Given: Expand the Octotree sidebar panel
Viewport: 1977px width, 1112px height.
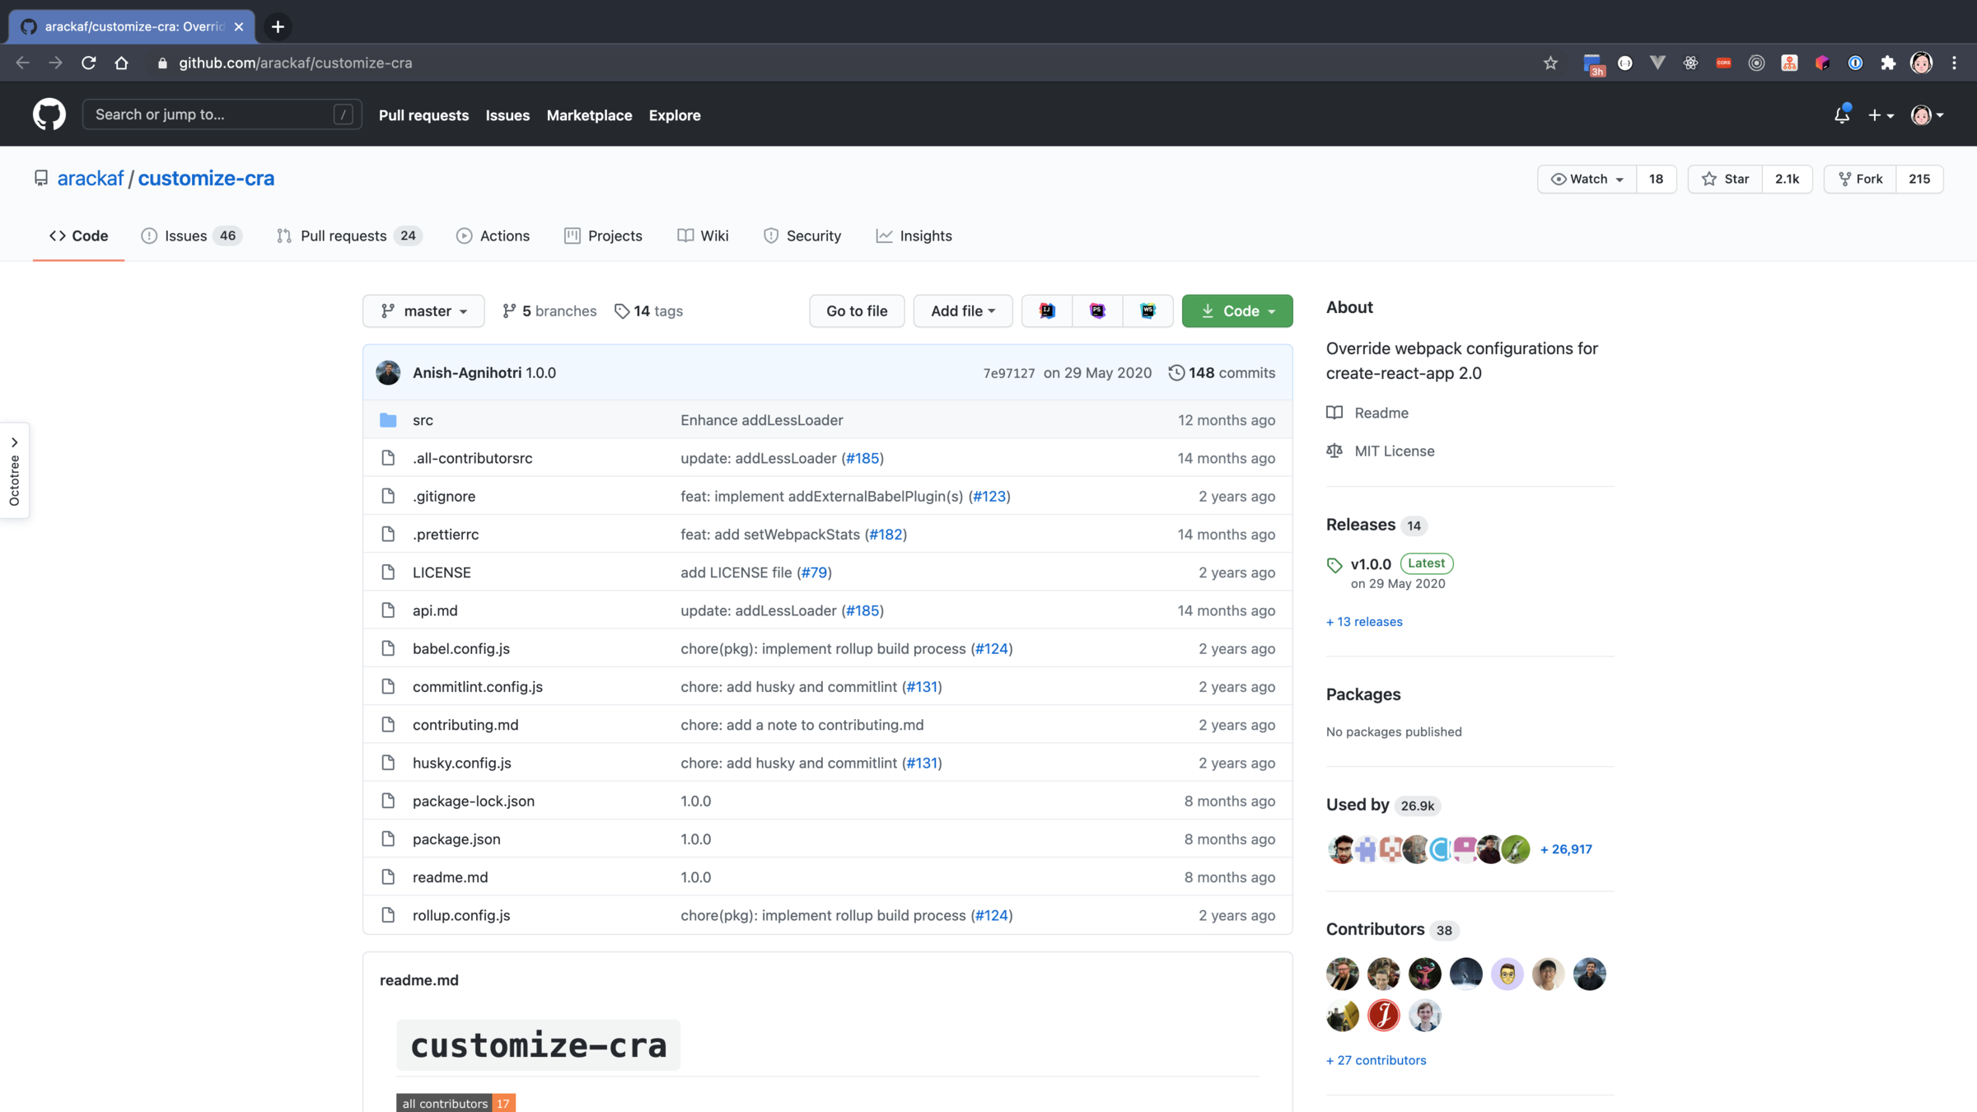Looking at the screenshot, I should 14,470.
